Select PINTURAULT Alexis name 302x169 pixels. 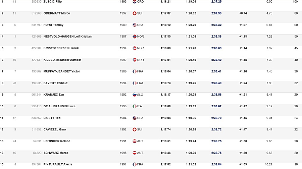point(58,164)
